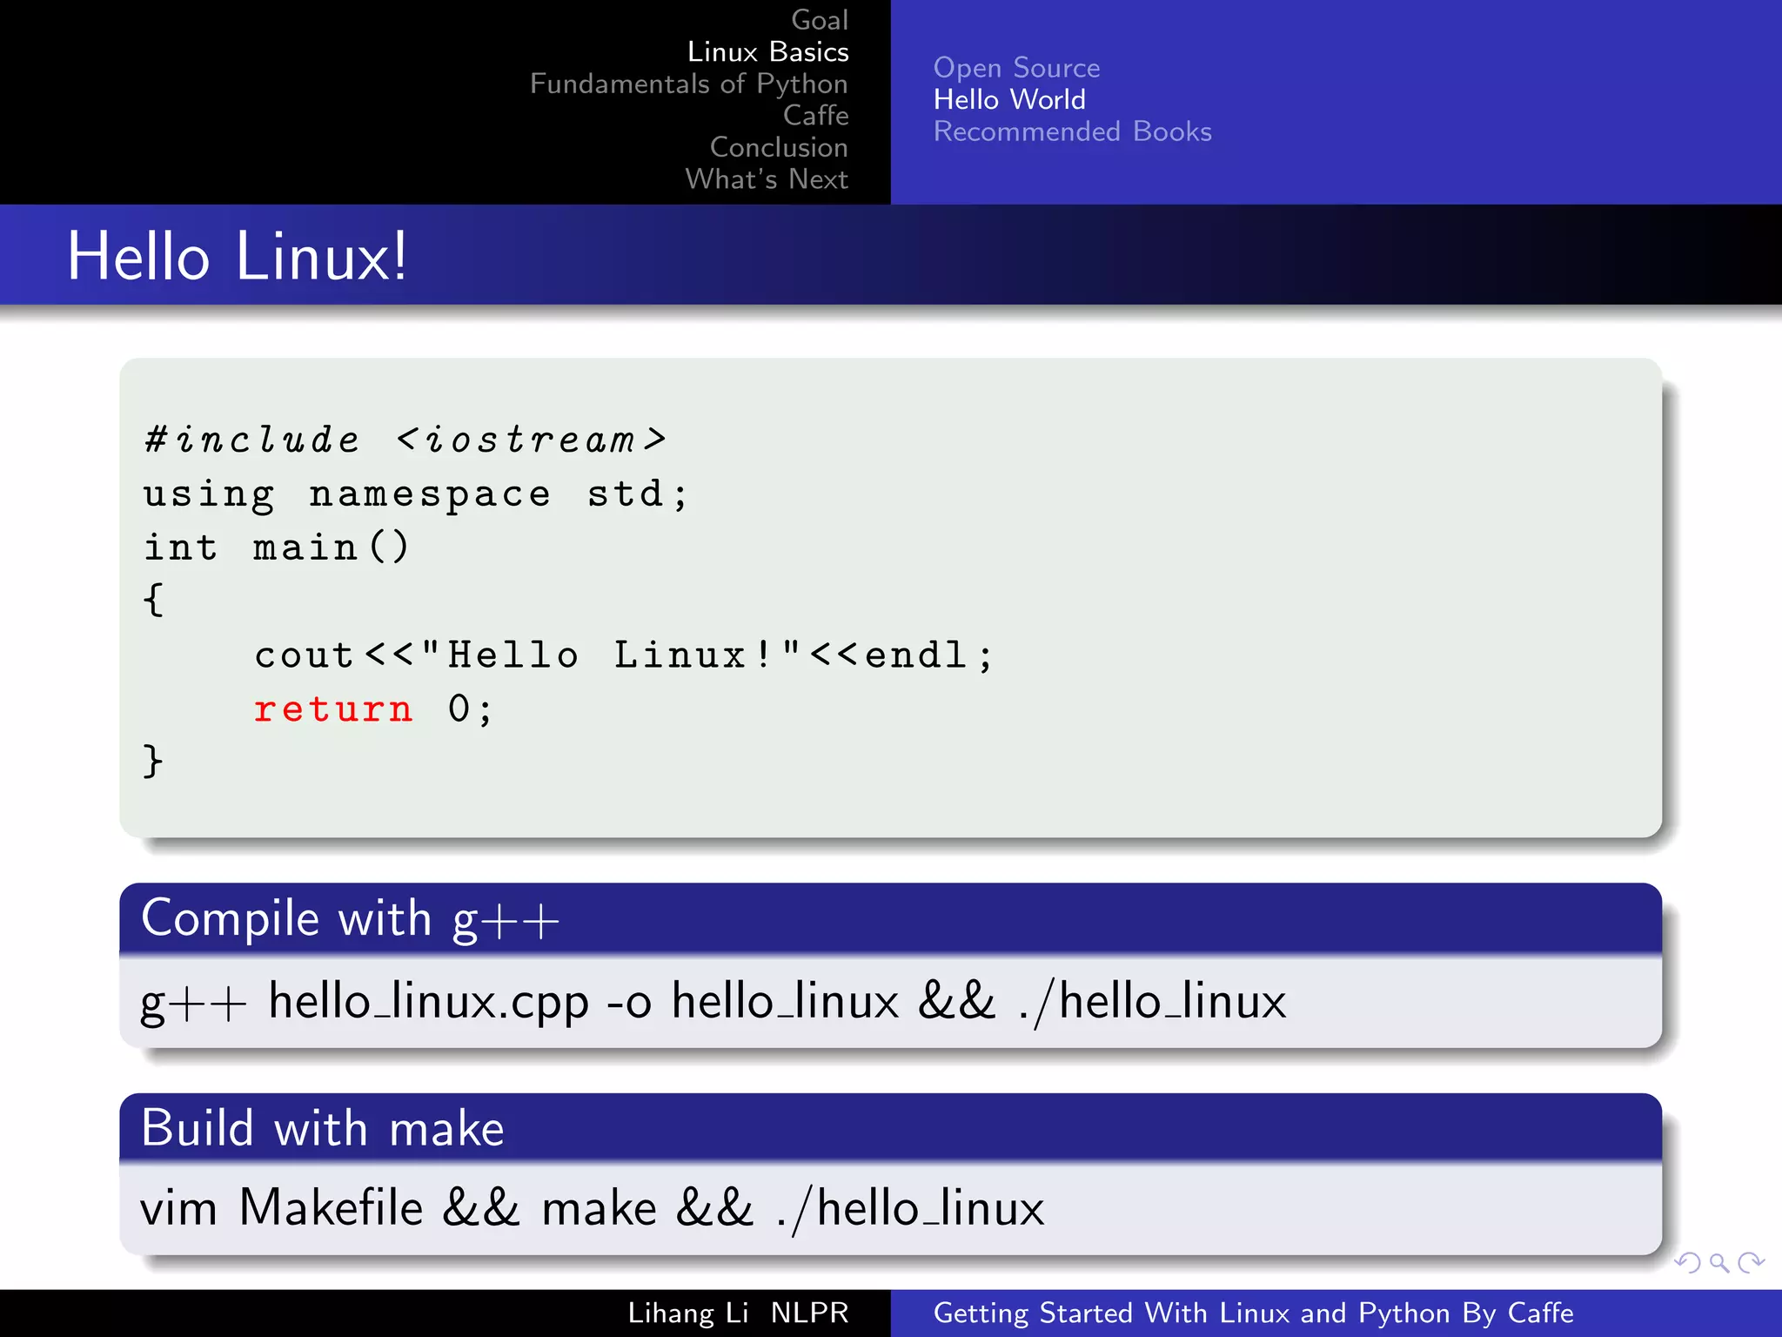
Task: Click the cout 'Hello Linux!' code line
Action: pos(624,655)
